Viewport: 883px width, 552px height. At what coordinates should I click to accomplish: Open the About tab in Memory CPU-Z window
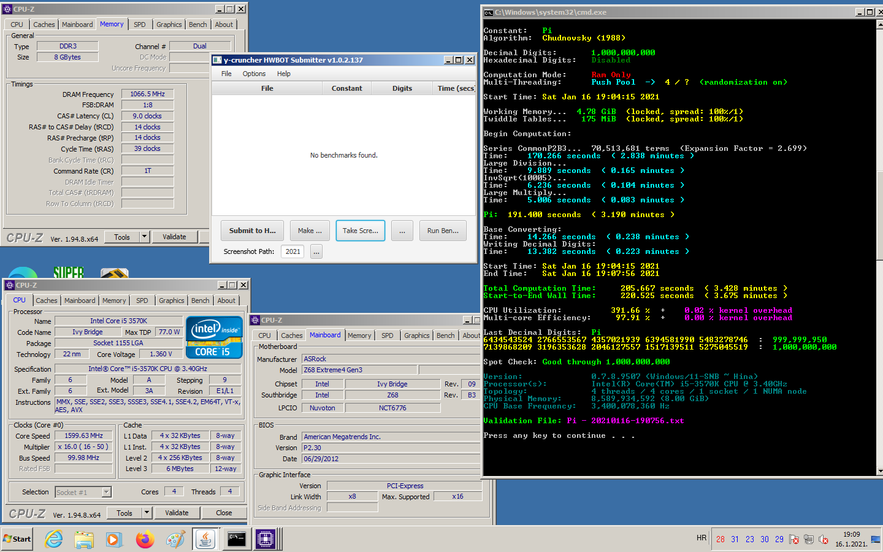click(x=224, y=25)
